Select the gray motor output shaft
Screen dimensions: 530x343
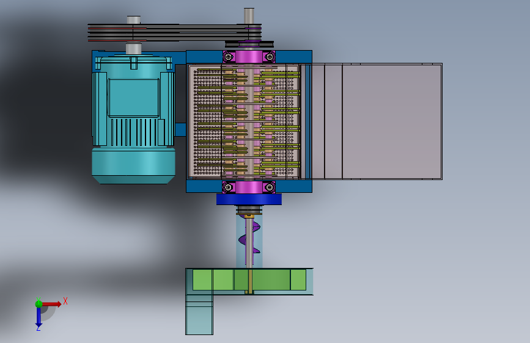click(x=133, y=48)
